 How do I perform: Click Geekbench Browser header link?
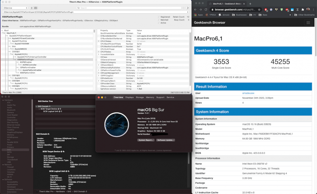[210, 23]
